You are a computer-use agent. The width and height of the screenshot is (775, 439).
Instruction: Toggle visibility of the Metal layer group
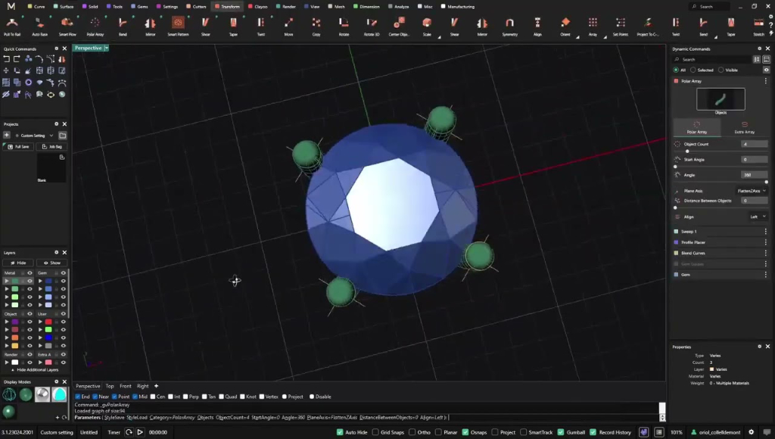click(x=30, y=273)
